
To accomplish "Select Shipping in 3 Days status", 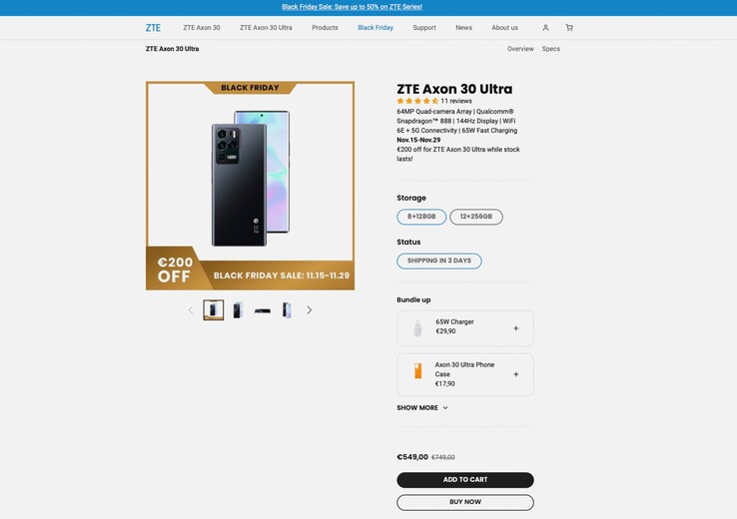I will tap(439, 260).
